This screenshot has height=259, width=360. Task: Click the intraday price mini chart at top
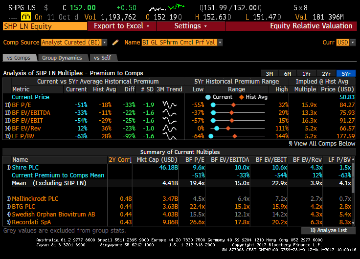coord(167,7)
